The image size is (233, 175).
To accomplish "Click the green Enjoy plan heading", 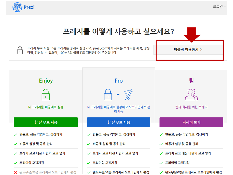I will (x=46, y=81).
